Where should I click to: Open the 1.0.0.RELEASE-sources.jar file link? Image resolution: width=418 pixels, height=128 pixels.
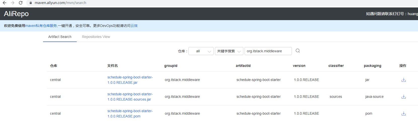coord(130,97)
